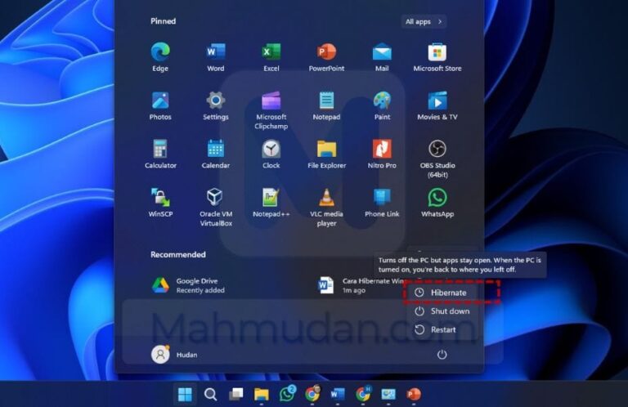
Task: Open File Explorer on the taskbar
Action: pos(261,395)
